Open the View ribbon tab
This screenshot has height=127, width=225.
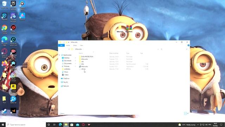coord(82,46)
